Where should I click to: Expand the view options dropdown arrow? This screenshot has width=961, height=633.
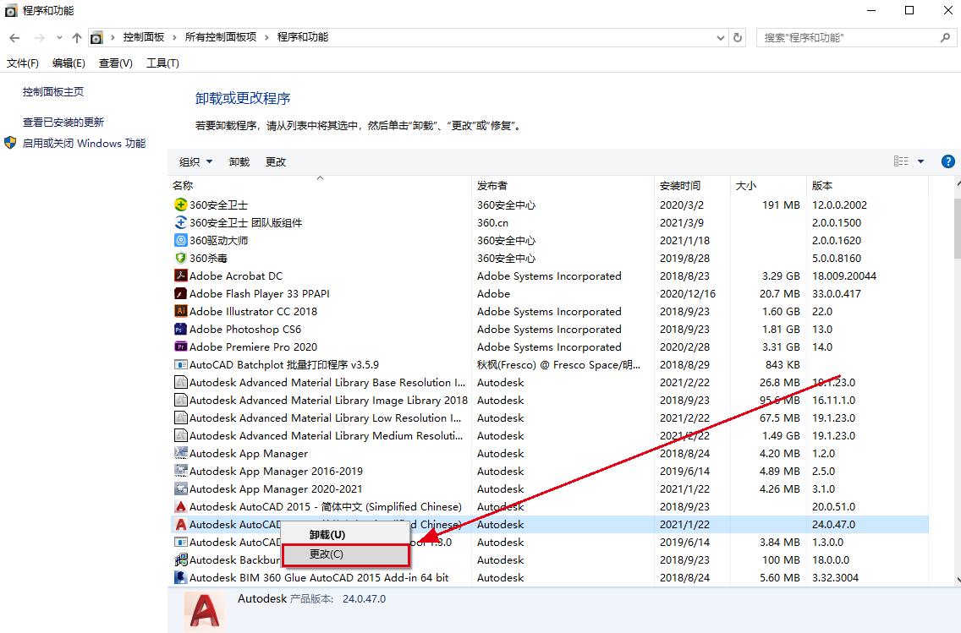pos(920,161)
